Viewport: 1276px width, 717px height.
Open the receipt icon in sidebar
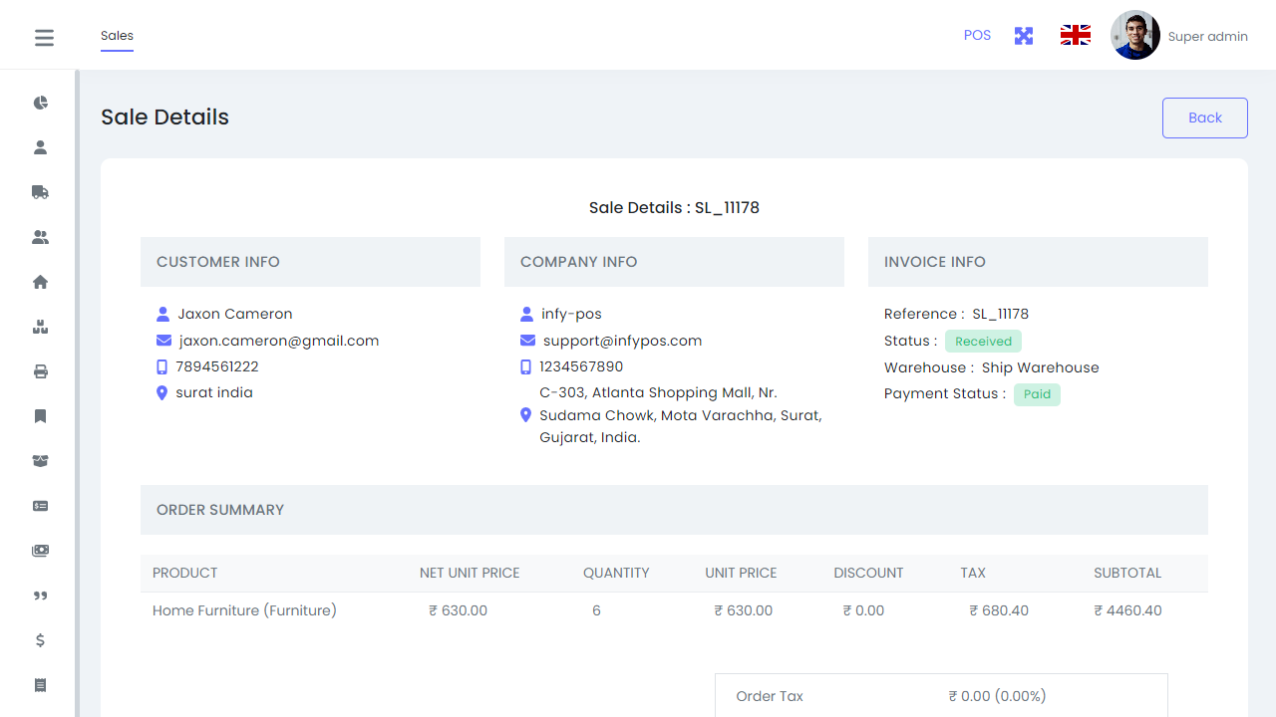tap(40, 685)
